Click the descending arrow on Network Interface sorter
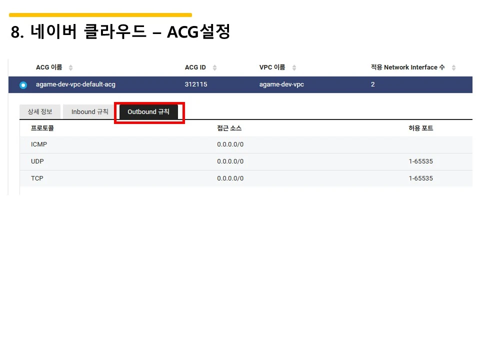 (x=453, y=69)
